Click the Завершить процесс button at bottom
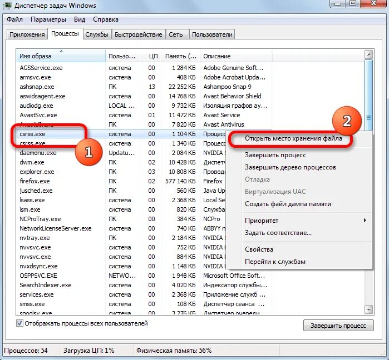Image resolution: width=389 pixels, height=360 pixels. pyautogui.click(x=338, y=326)
